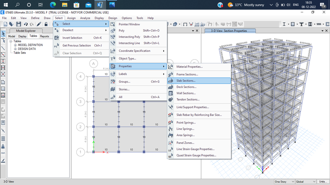This screenshot has height=185, width=330.
Task: Click the pencil edit icon in toolbar
Action: click(x=39, y=24)
